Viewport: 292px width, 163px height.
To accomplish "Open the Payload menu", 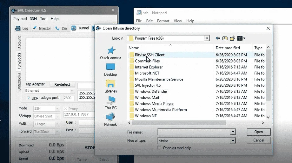I will [x=20, y=19].
